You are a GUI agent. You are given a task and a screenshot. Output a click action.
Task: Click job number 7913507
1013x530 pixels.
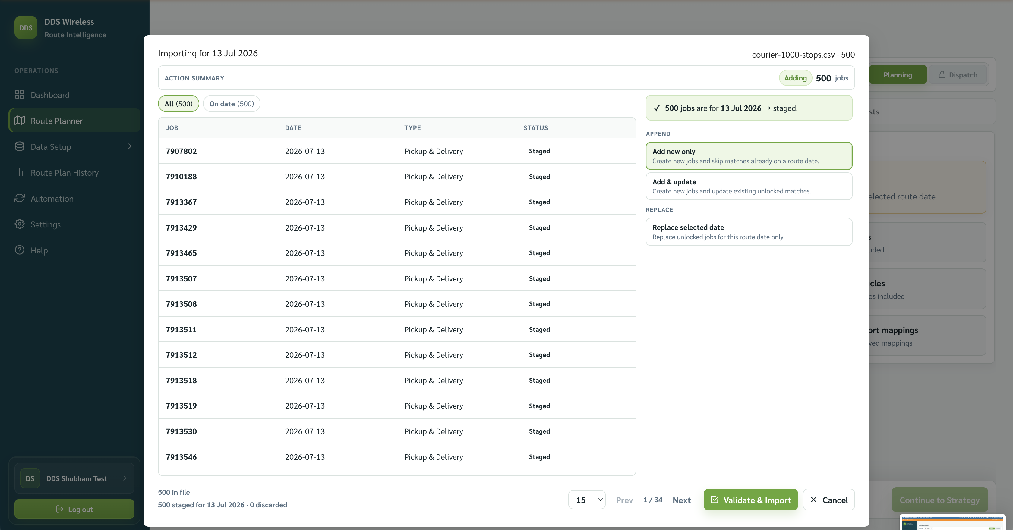pos(181,278)
